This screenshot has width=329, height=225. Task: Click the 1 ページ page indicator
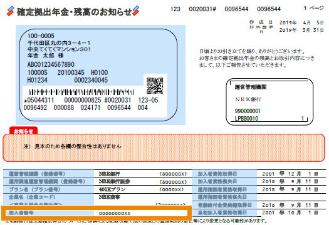(x=313, y=8)
